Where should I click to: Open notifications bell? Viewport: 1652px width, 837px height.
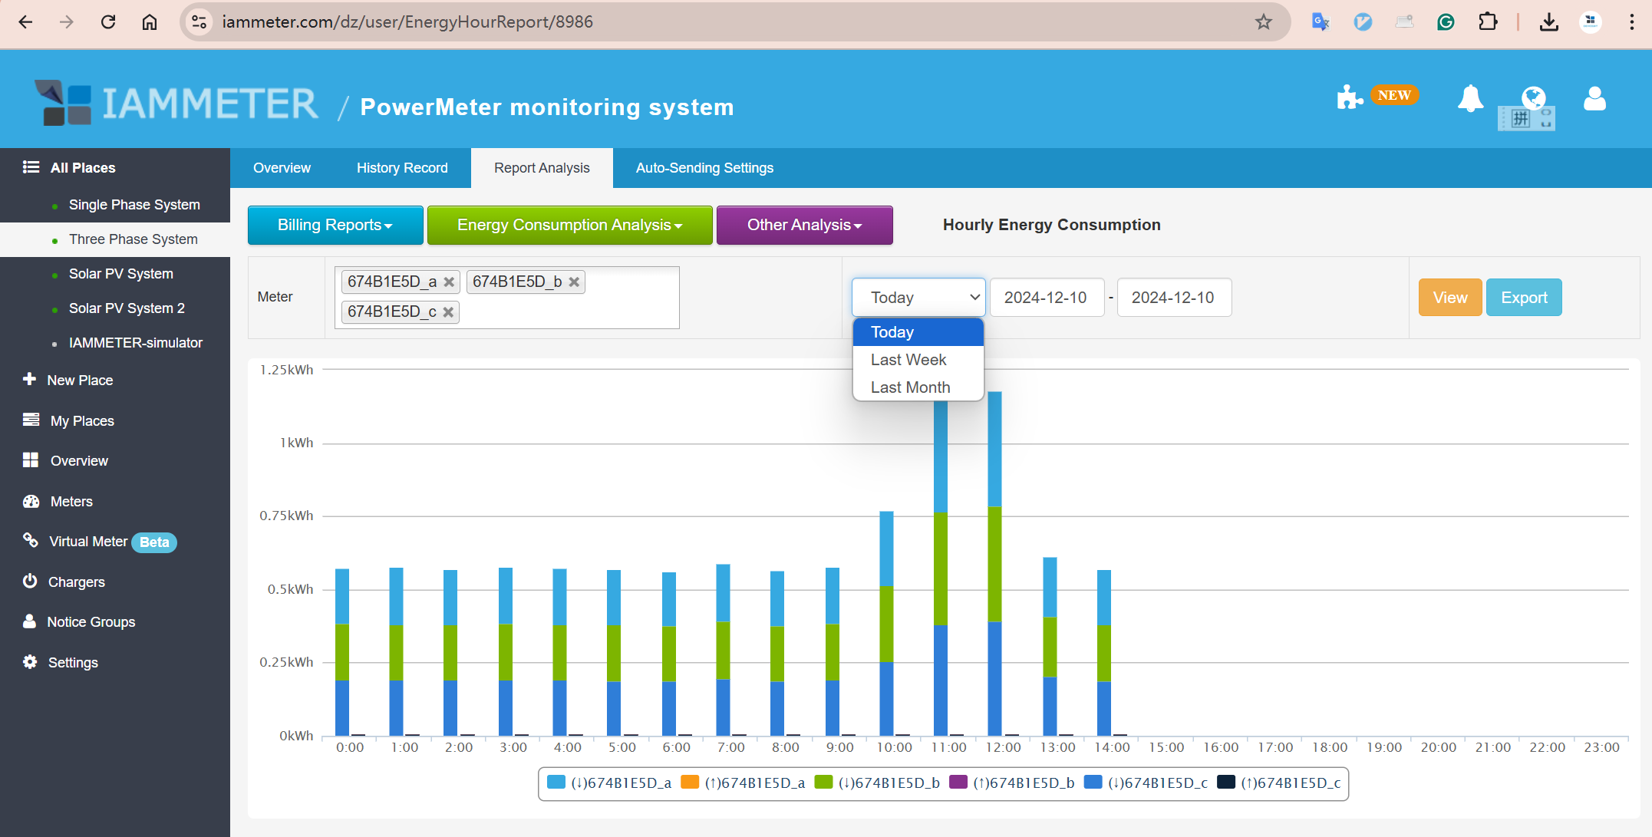(1470, 98)
